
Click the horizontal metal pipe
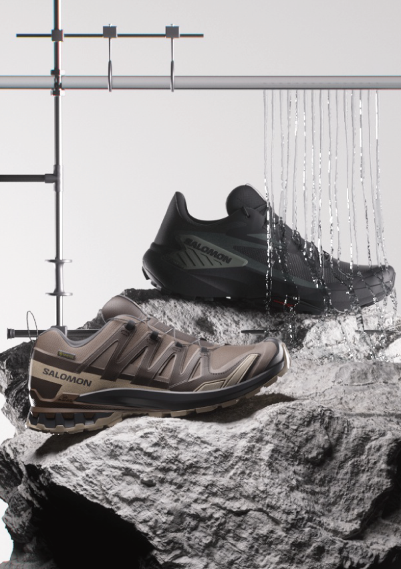(x=200, y=82)
